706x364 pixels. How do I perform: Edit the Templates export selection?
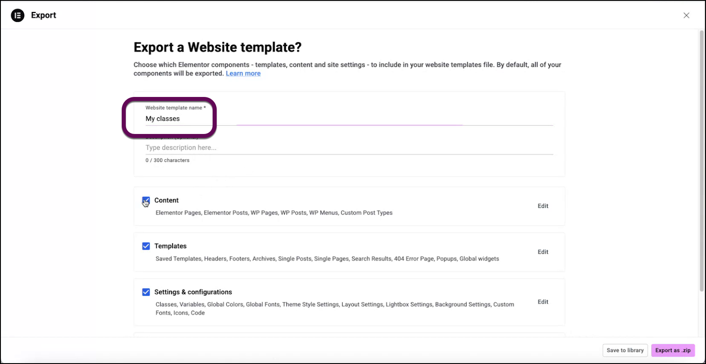[x=543, y=252]
